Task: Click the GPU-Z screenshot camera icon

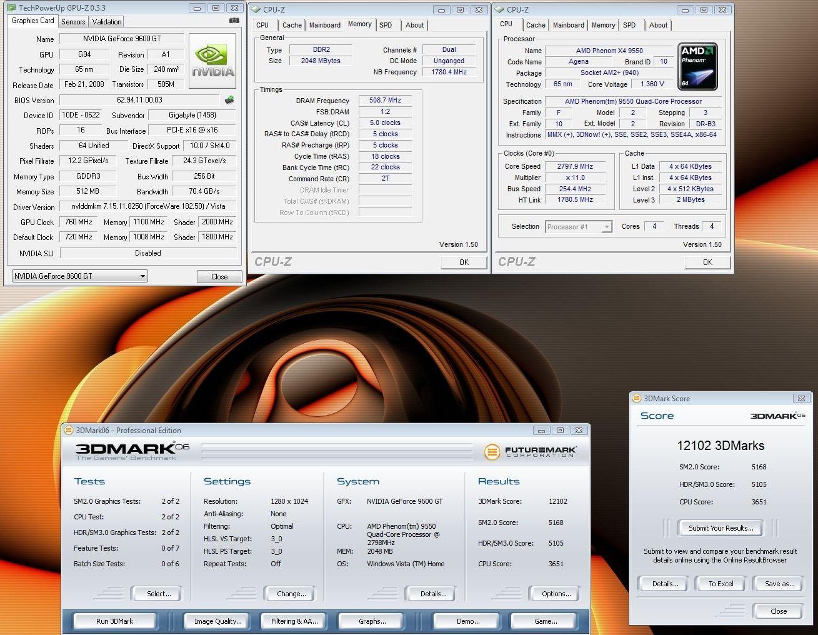Action: point(234,21)
